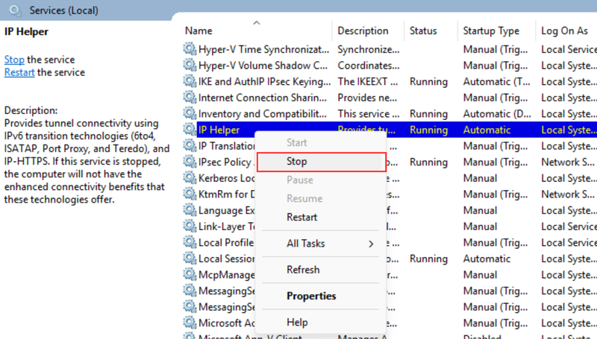This screenshot has width=597, height=339.
Task: Click 'The IKEEXT ...' description cell
Action: (x=367, y=81)
